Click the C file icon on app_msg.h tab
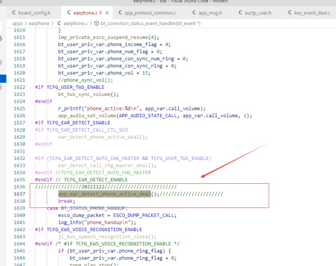This screenshot has width=336, height=266. pos(194,13)
